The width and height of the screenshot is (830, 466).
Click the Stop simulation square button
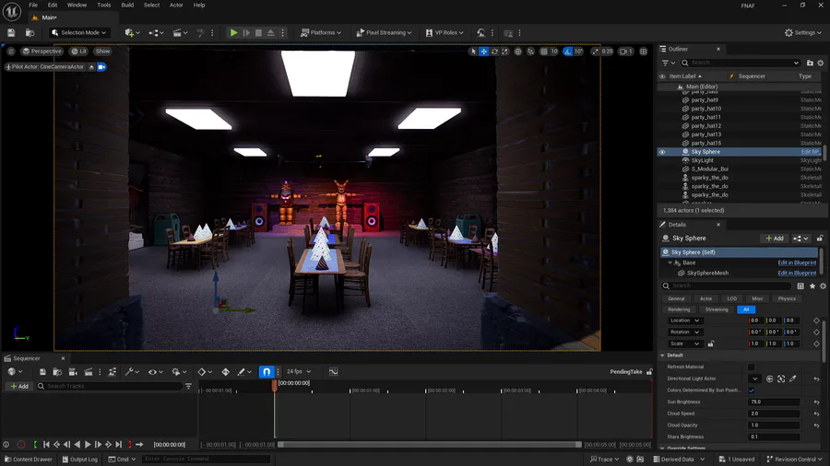258,33
